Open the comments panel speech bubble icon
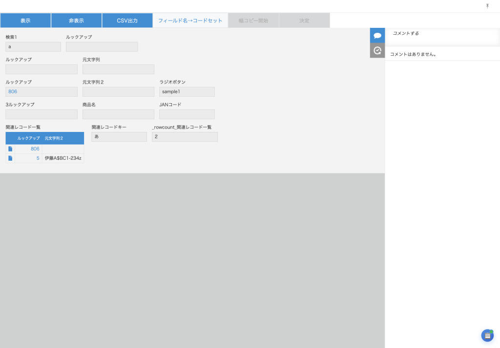The image size is (500, 348). pos(377,36)
